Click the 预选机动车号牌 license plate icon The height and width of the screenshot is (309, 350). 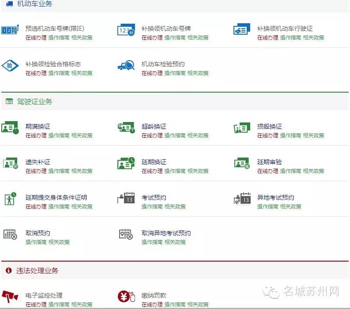tap(10, 29)
